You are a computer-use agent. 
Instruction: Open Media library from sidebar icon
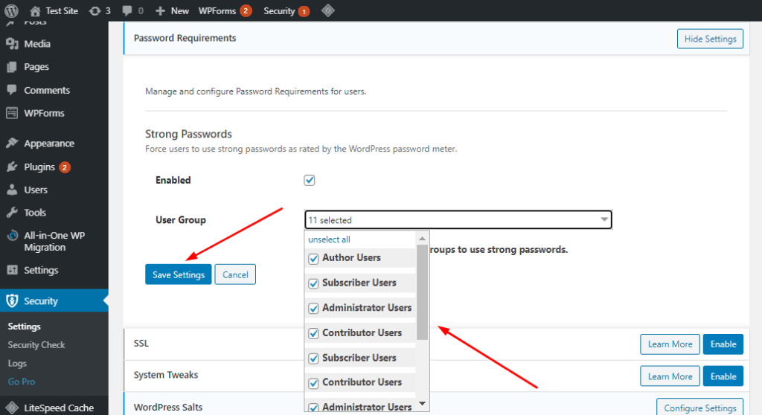click(x=12, y=44)
